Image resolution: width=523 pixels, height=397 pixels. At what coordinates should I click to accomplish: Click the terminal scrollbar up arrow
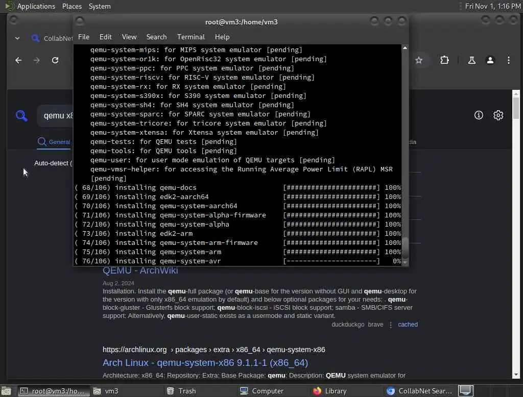click(405, 48)
